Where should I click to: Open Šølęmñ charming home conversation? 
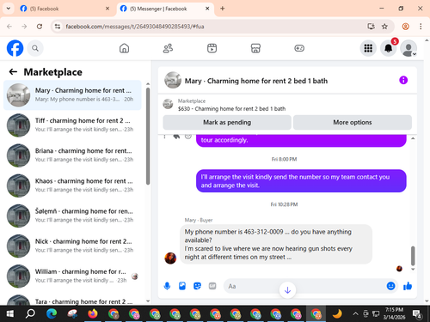(x=72, y=216)
